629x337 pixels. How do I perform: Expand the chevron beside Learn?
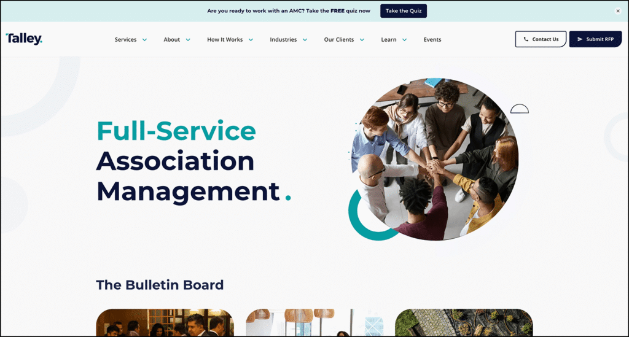404,40
